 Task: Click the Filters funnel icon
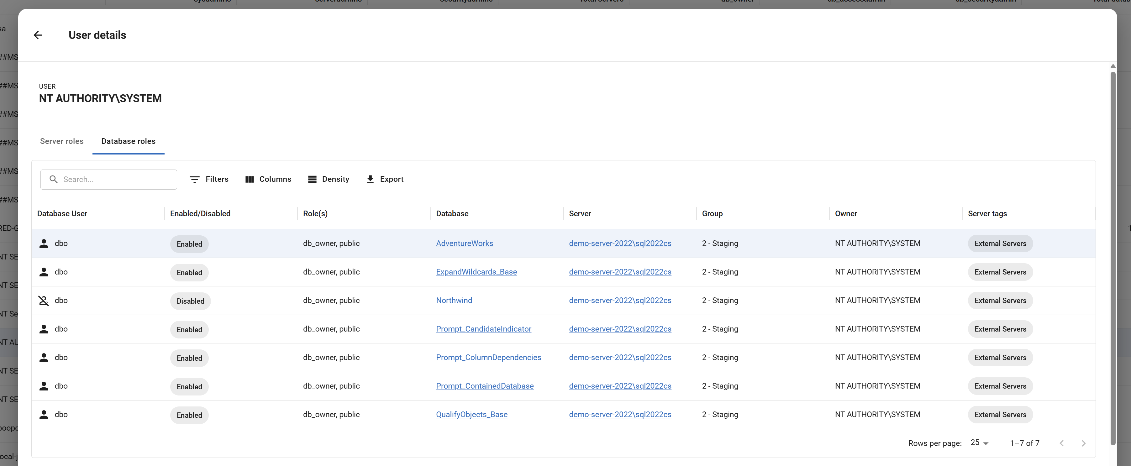point(194,180)
